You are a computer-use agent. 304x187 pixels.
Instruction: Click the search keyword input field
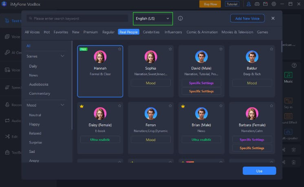(77, 19)
